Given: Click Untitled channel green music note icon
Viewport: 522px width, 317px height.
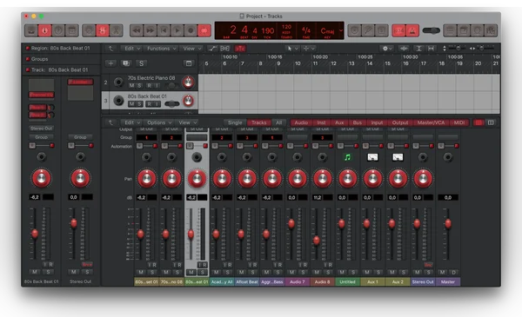Looking at the screenshot, I should (x=347, y=157).
